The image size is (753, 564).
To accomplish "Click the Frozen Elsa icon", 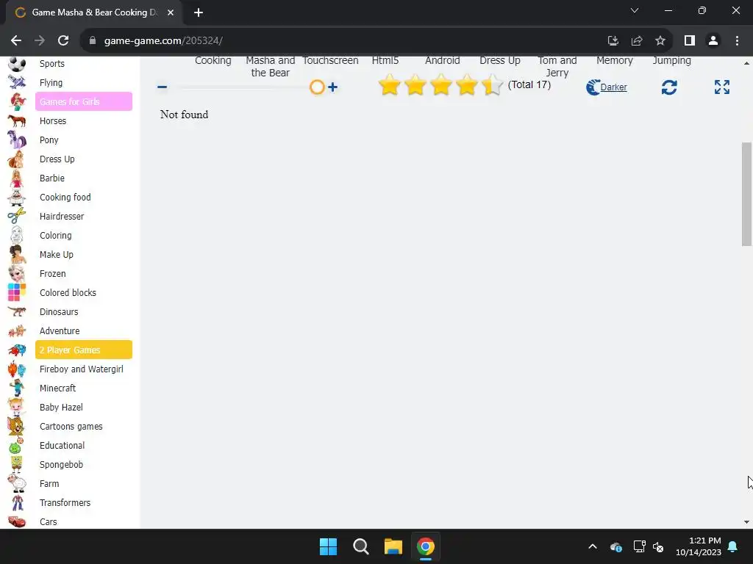I will coord(17,273).
